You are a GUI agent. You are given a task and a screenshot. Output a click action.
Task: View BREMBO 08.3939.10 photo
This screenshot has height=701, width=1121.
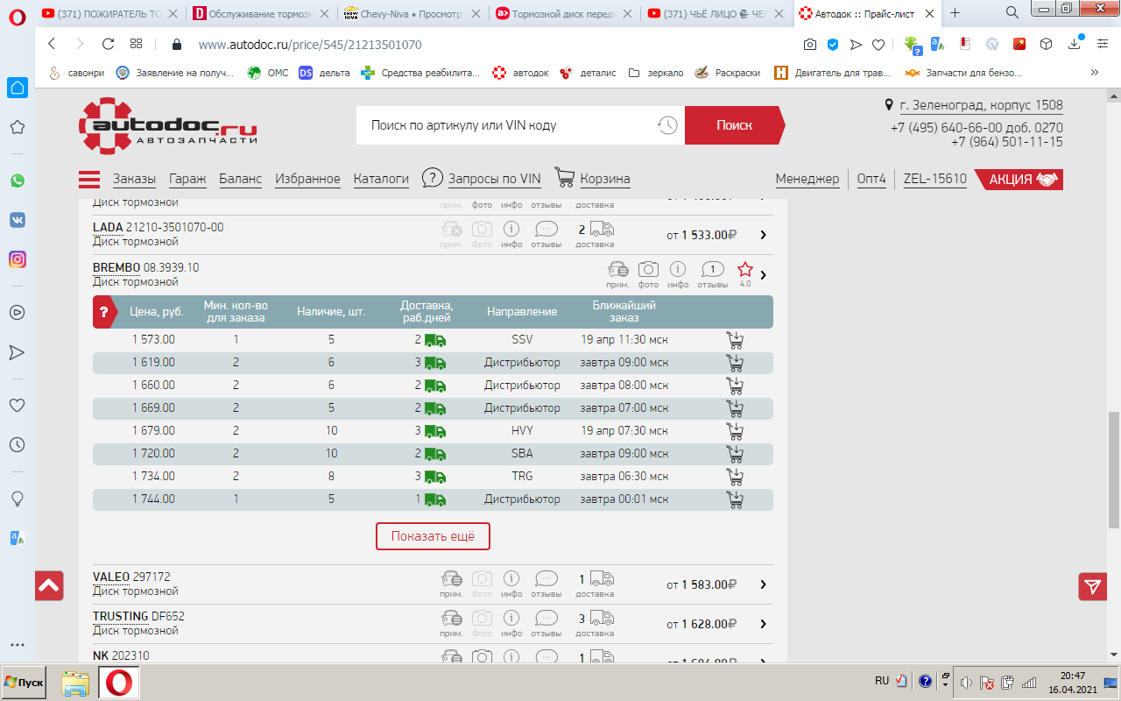(x=648, y=269)
